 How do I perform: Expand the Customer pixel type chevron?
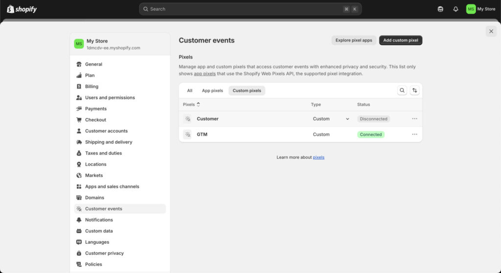point(347,119)
